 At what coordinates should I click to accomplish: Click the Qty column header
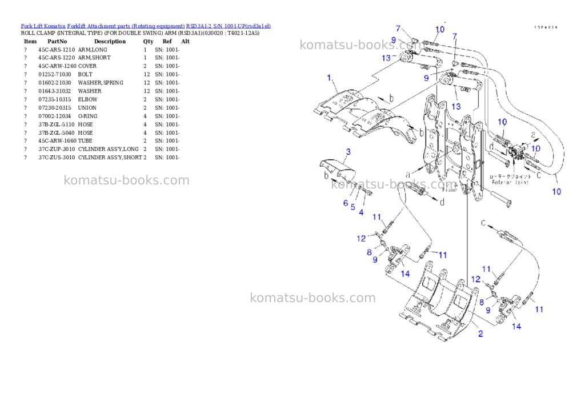pos(148,41)
